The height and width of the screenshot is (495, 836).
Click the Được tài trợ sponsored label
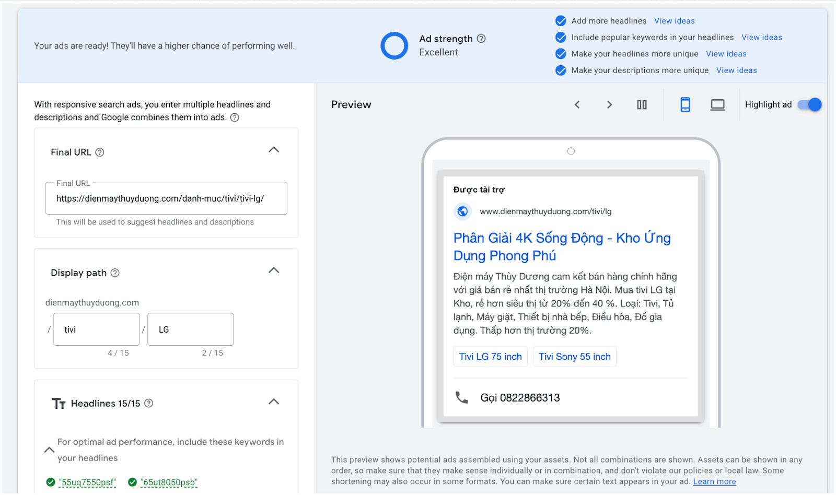(479, 190)
